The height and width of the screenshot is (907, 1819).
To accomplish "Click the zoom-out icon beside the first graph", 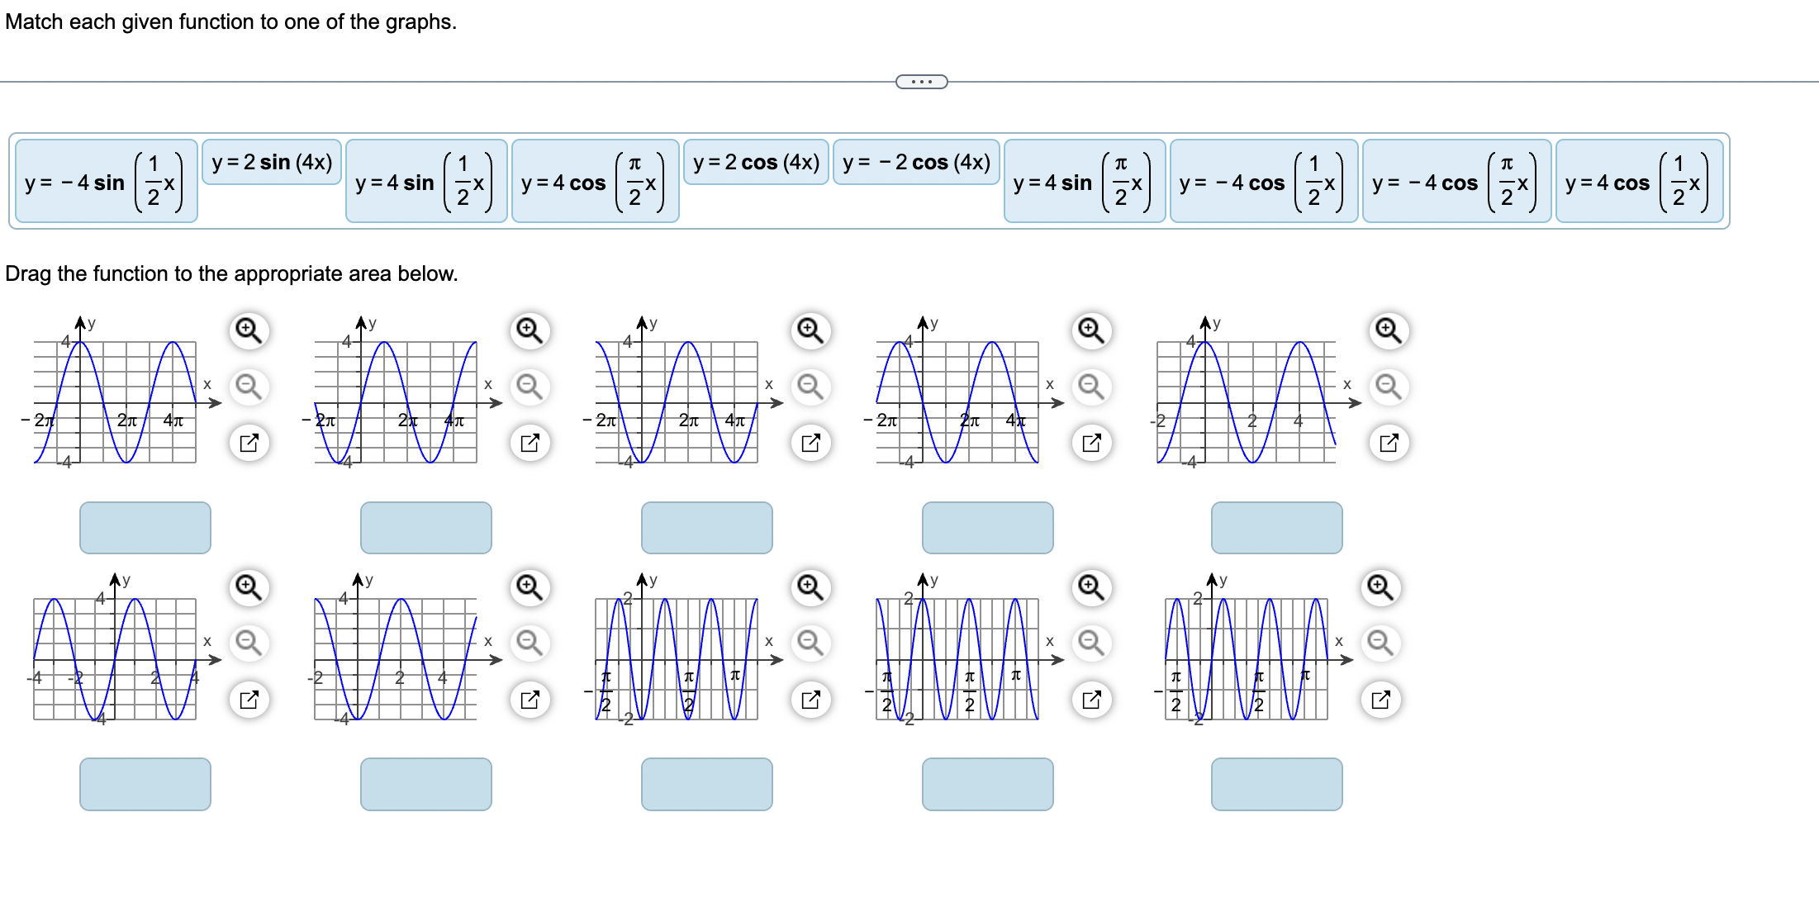I will (249, 387).
